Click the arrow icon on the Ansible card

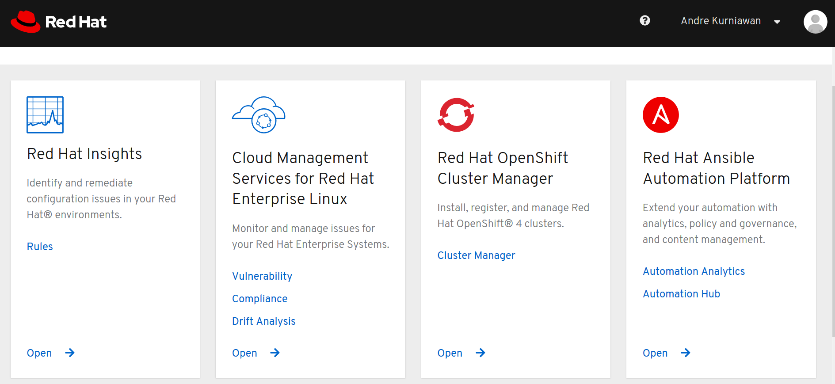[686, 353]
